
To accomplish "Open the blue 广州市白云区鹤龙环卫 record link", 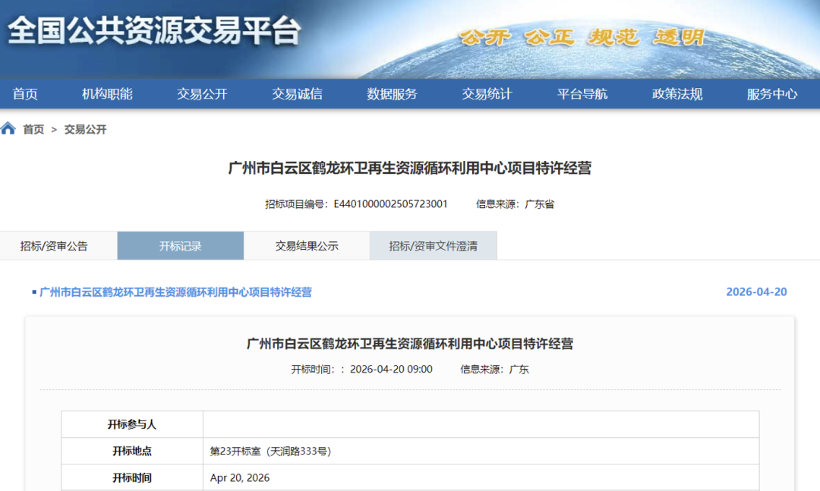I will [175, 292].
